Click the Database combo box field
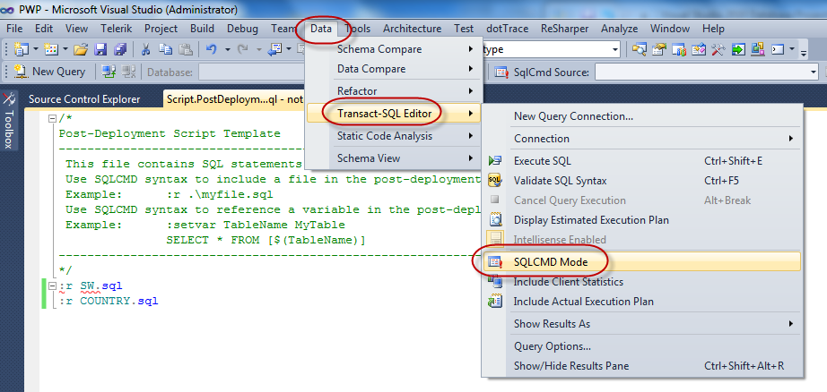The image size is (827, 392). [x=249, y=72]
